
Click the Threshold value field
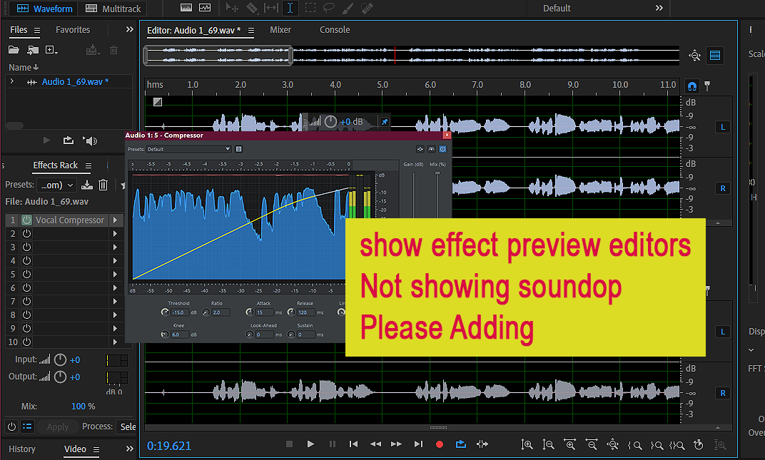[178, 312]
